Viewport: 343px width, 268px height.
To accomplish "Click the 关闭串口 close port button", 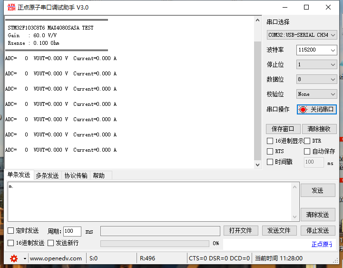I will [316, 109].
